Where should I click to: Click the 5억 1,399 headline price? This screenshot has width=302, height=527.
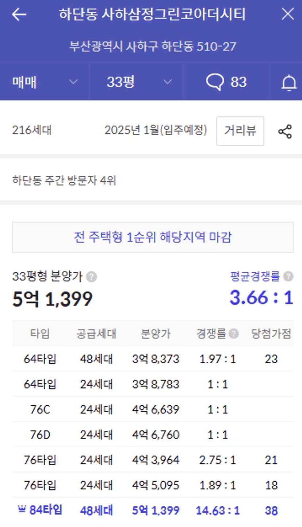point(52,299)
